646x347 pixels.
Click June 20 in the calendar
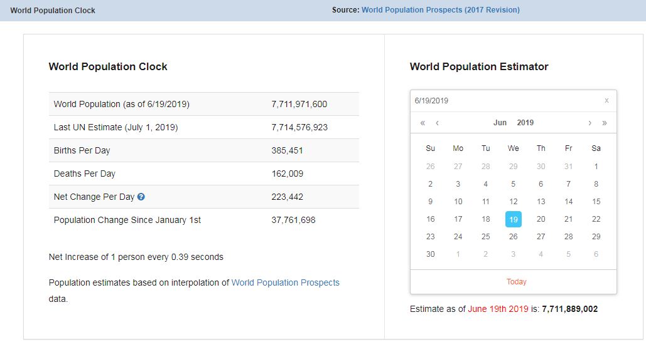(x=541, y=219)
